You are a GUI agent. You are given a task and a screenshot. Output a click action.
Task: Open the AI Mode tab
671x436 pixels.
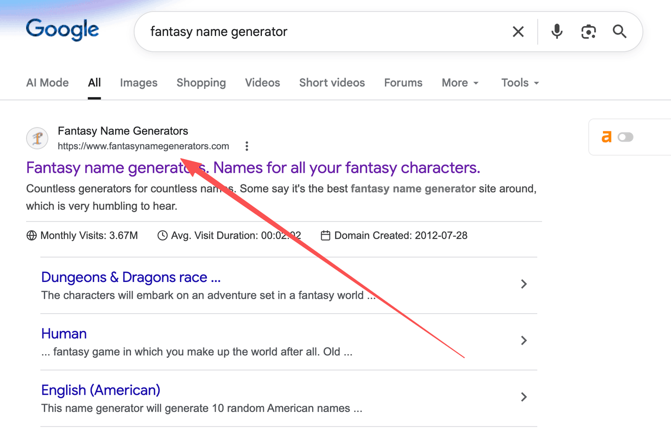(48, 83)
